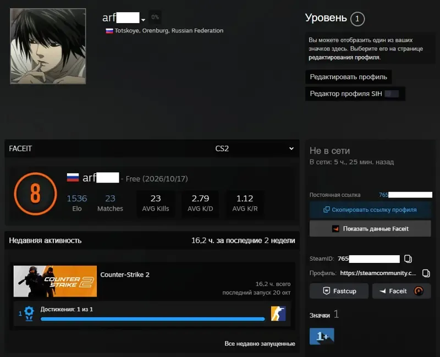This screenshot has width=440, height=357.
Task: Copy the profile URL with its copy icon
Action: coord(426,273)
